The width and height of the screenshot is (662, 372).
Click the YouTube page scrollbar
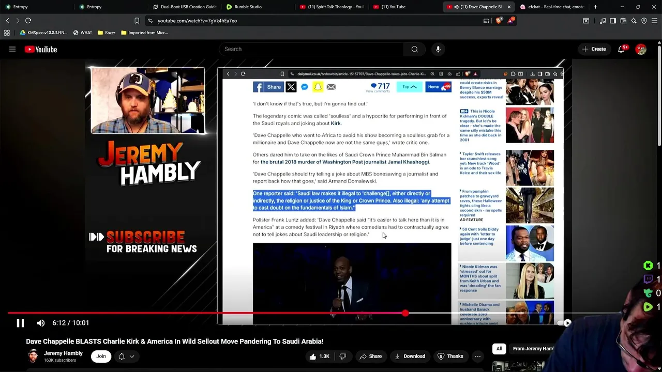point(659,96)
